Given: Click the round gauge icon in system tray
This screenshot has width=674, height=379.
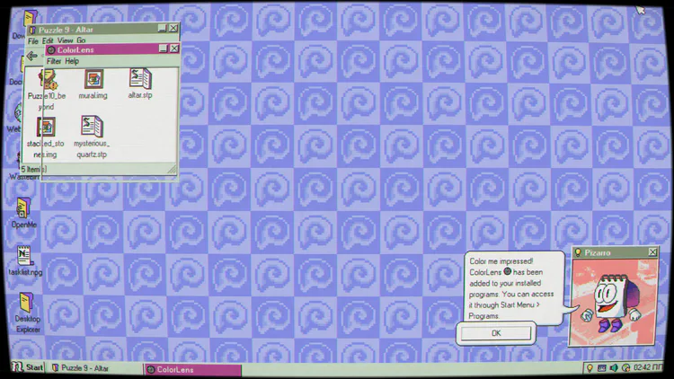Looking at the screenshot, I should tap(625, 368).
